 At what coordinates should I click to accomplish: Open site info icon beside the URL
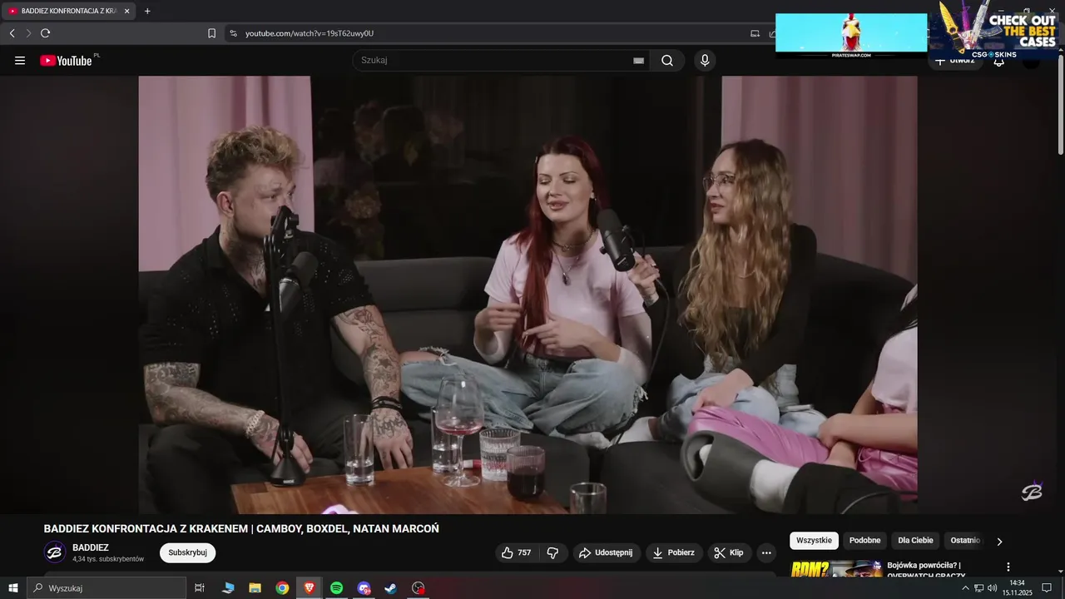tap(233, 33)
